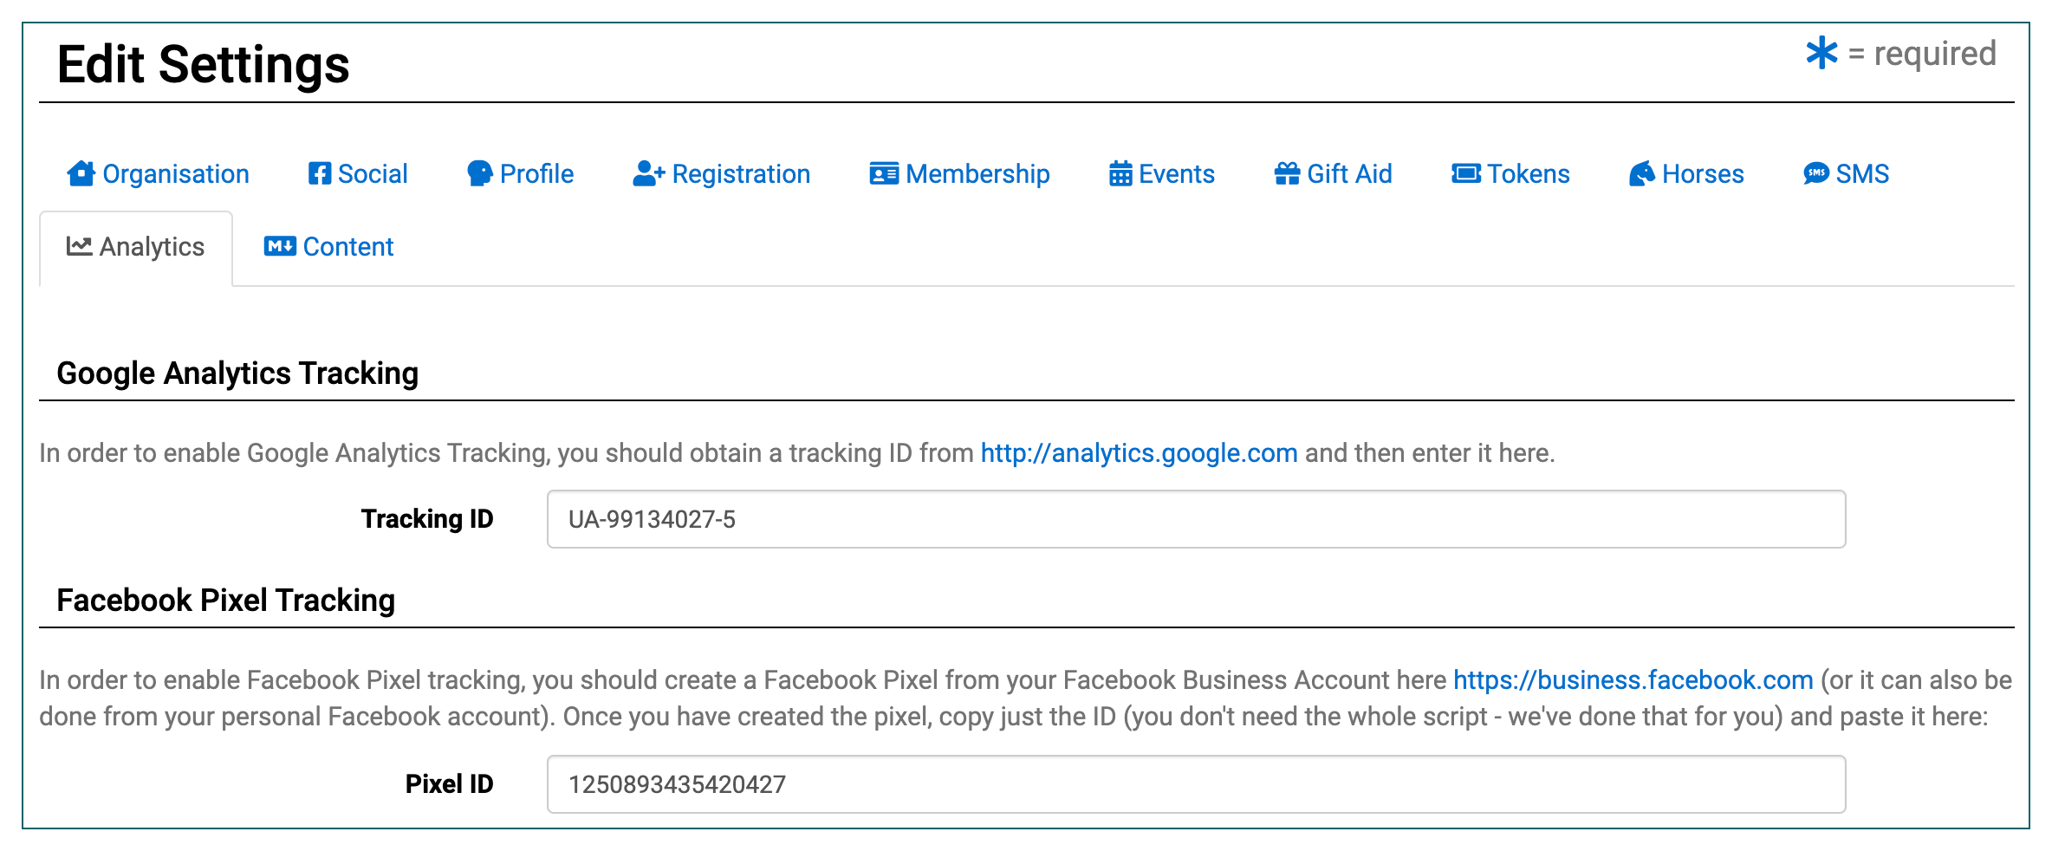Click the Edit Settings heading
This screenshot has height=851, width=2052.
(x=203, y=65)
